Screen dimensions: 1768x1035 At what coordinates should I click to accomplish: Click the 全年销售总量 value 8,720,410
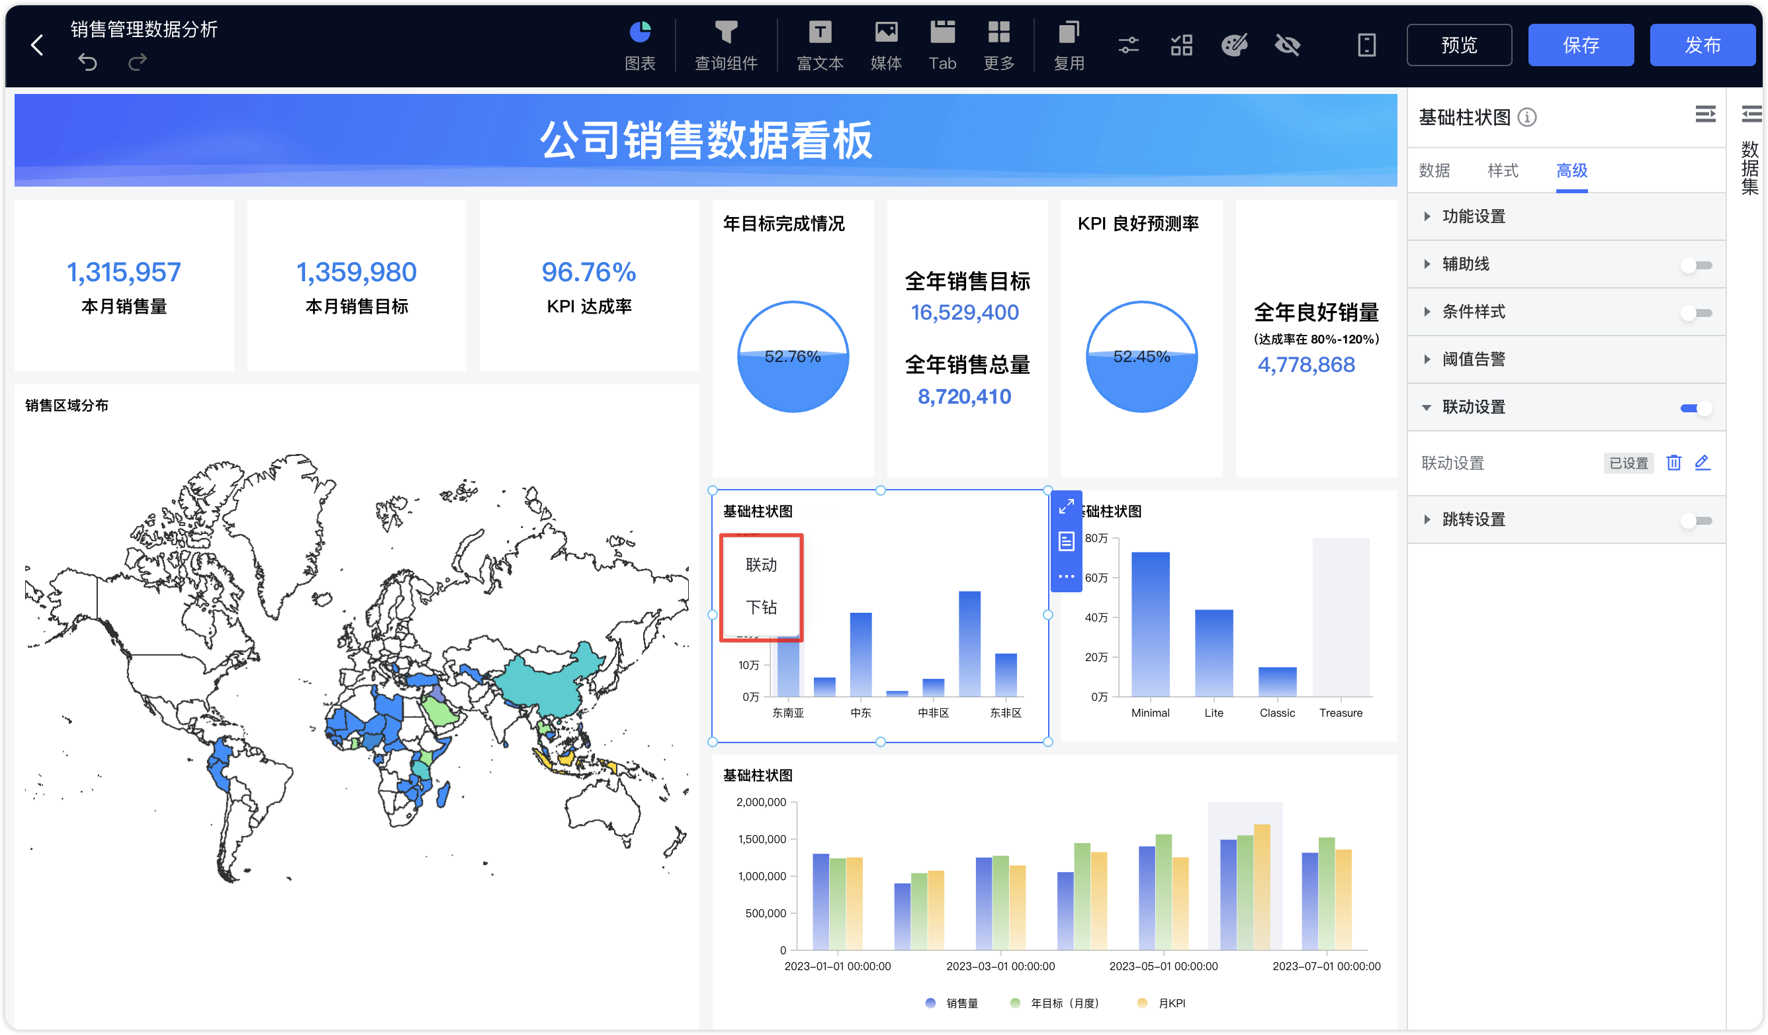click(965, 397)
